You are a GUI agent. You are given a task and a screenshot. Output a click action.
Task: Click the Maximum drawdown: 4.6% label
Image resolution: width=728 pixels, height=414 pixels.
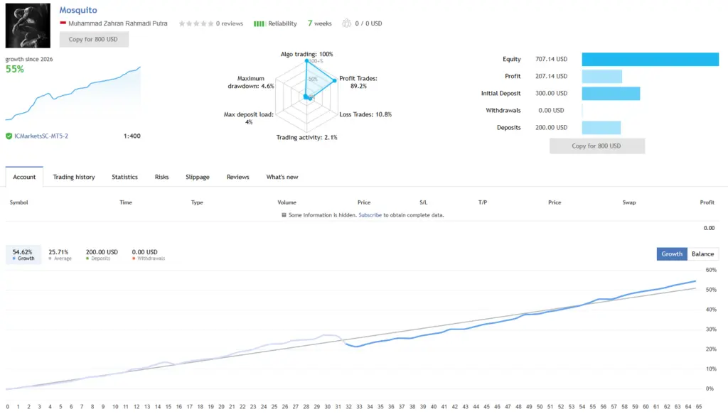251,82
